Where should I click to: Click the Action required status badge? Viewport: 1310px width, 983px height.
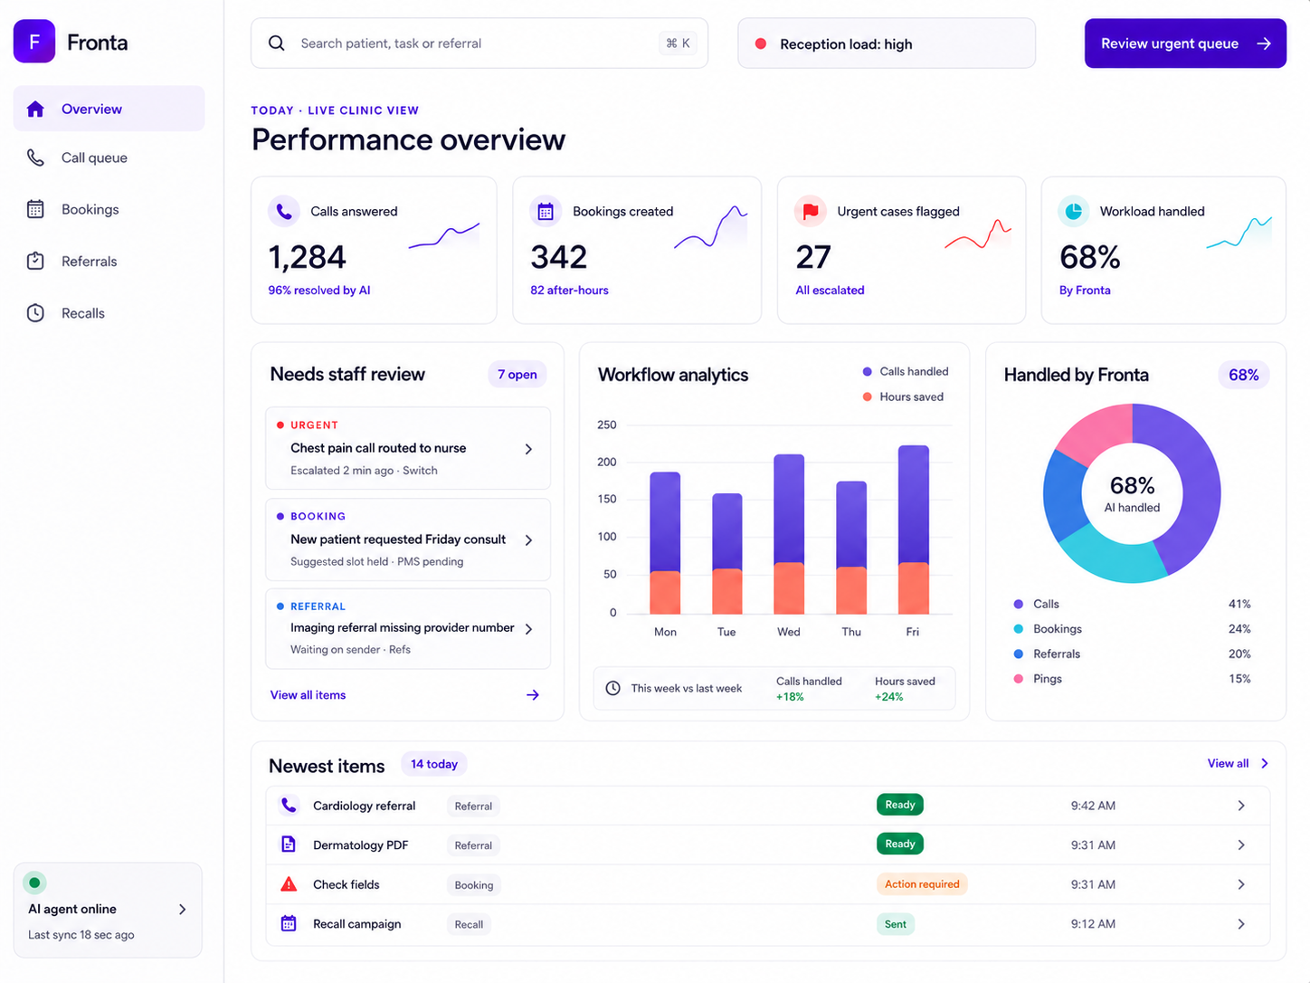922,883
